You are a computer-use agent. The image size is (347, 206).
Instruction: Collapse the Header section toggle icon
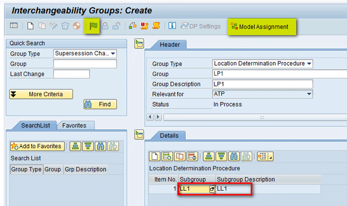[x=139, y=44]
